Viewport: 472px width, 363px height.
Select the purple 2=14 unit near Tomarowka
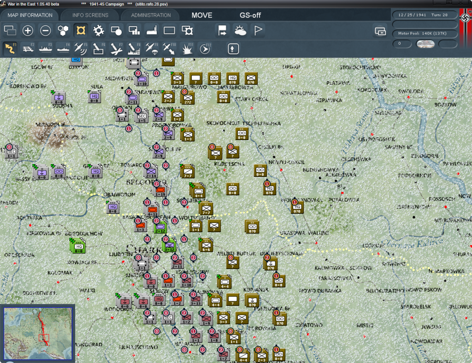pyautogui.click(x=151, y=172)
